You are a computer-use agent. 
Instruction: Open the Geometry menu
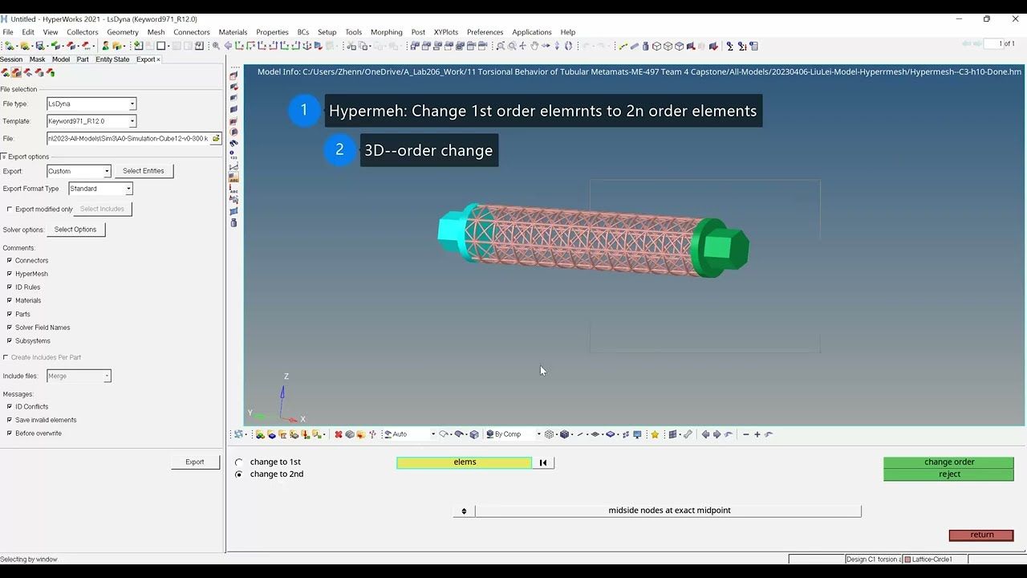(x=123, y=32)
